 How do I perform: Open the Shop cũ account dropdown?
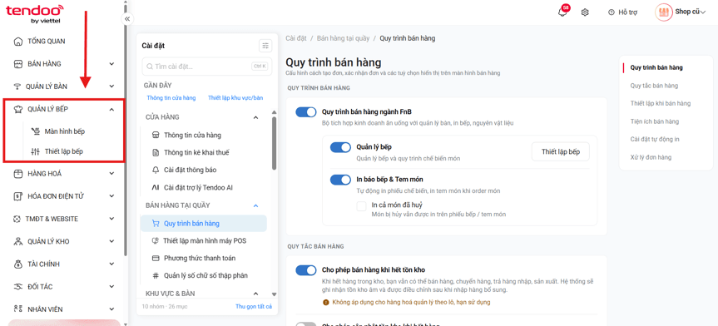point(691,12)
